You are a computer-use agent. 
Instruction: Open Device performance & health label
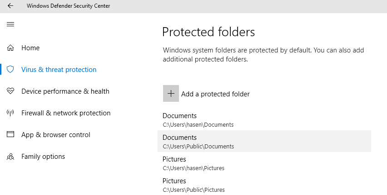click(x=65, y=91)
